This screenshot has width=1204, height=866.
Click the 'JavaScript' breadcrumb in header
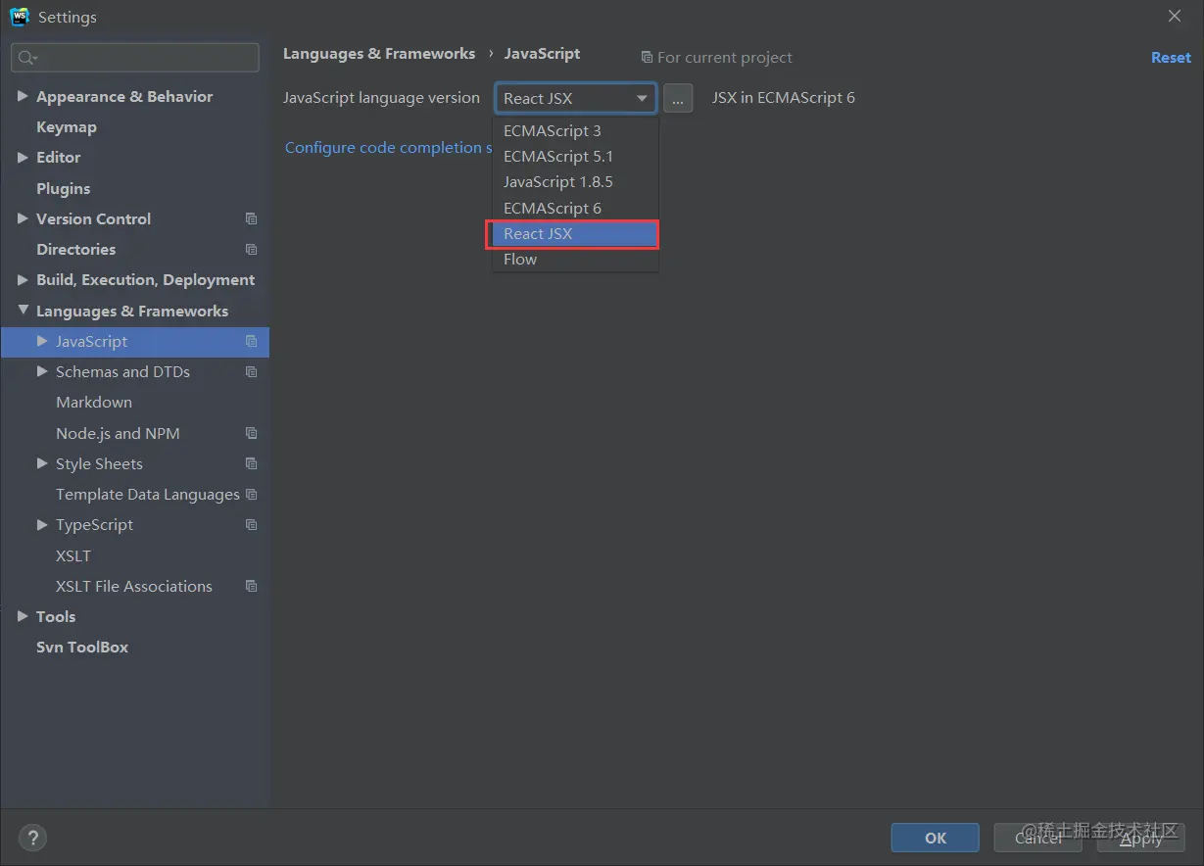(x=542, y=54)
